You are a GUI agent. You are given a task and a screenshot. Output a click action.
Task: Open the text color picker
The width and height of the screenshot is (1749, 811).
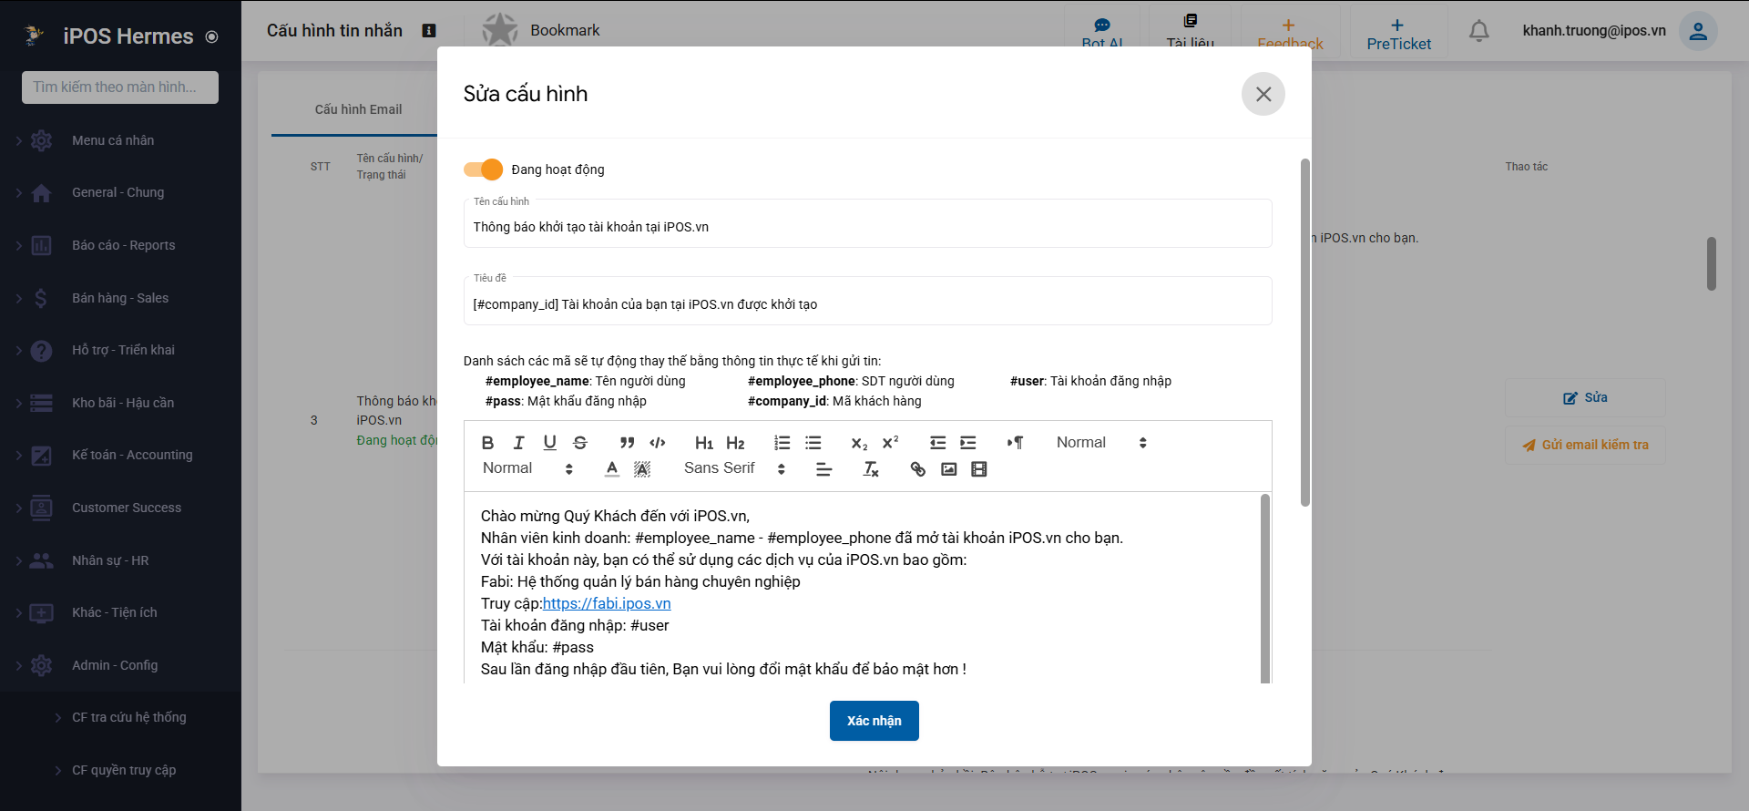point(612,469)
